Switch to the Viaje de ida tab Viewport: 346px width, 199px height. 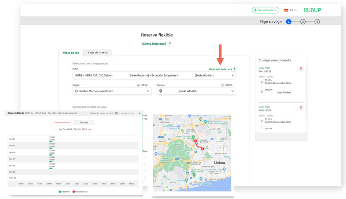(x=71, y=53)
